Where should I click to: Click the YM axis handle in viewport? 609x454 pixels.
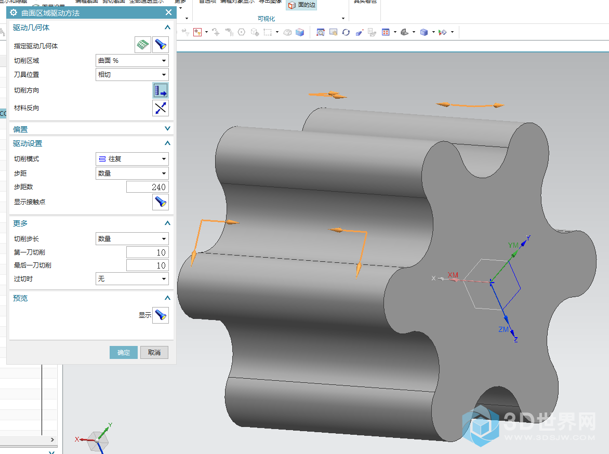click(514, 255)
